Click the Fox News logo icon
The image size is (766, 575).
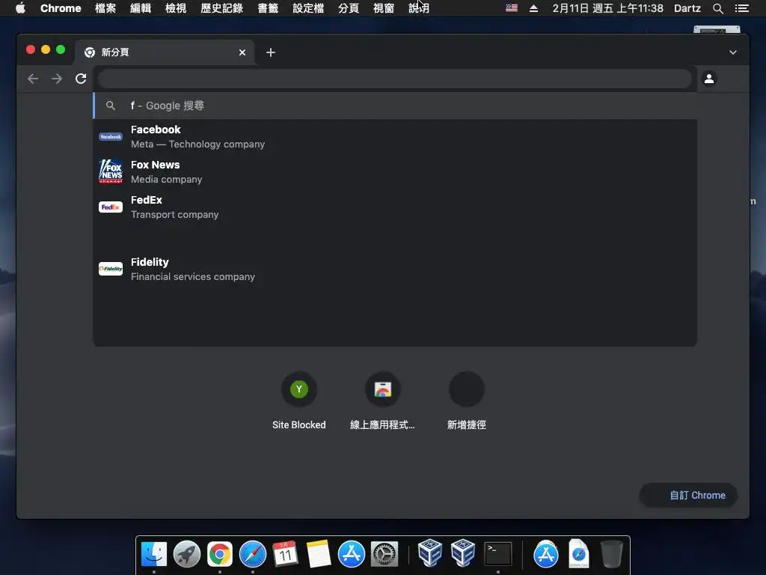(x=111, y=171)
